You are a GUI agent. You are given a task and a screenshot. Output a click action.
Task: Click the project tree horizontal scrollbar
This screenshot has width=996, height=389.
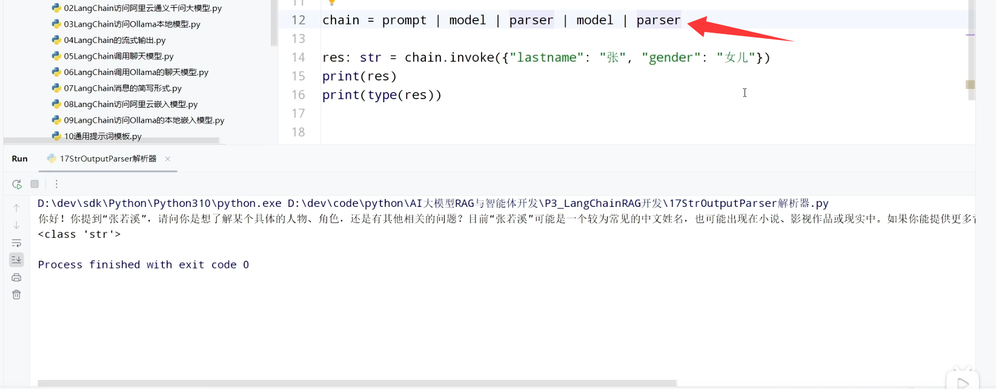(x=111, y=140)
